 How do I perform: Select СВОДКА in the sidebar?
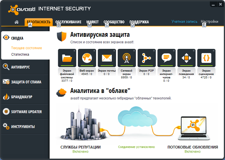pos(17,38)
